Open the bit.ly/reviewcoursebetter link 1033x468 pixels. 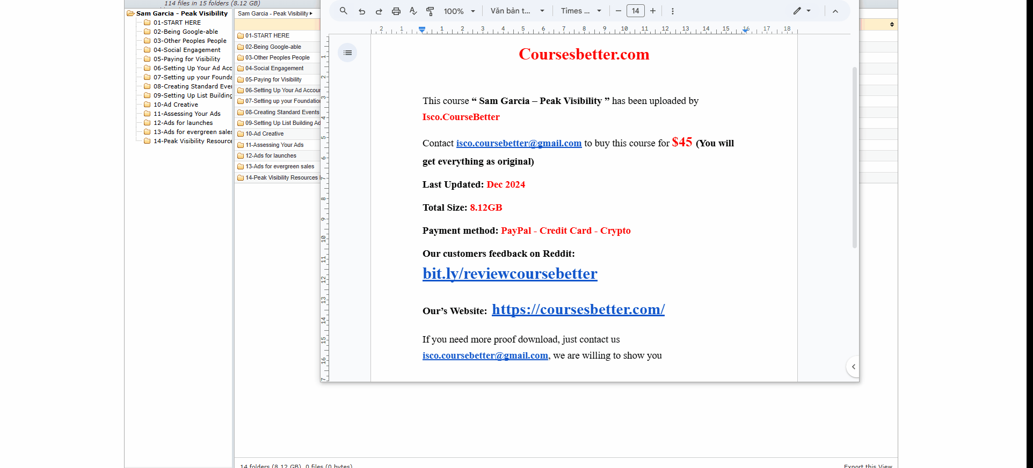(x=510, y=274)
